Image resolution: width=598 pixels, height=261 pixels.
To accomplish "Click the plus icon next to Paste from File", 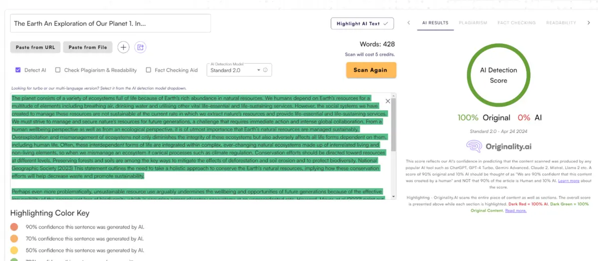I will [x=124, y=47].
